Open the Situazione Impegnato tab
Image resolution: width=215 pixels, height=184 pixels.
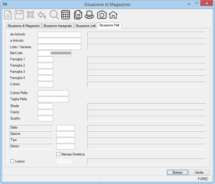[58, 26]
